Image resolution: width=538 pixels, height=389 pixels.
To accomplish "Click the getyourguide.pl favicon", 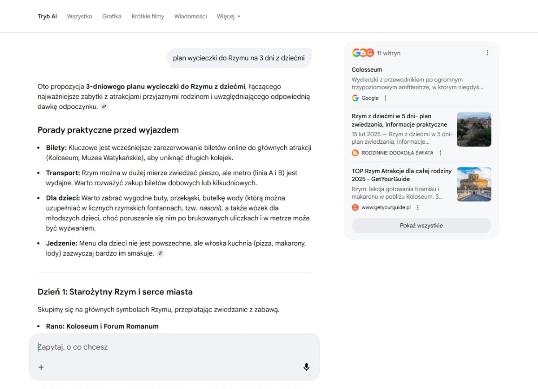I will (x=355, y=207).
